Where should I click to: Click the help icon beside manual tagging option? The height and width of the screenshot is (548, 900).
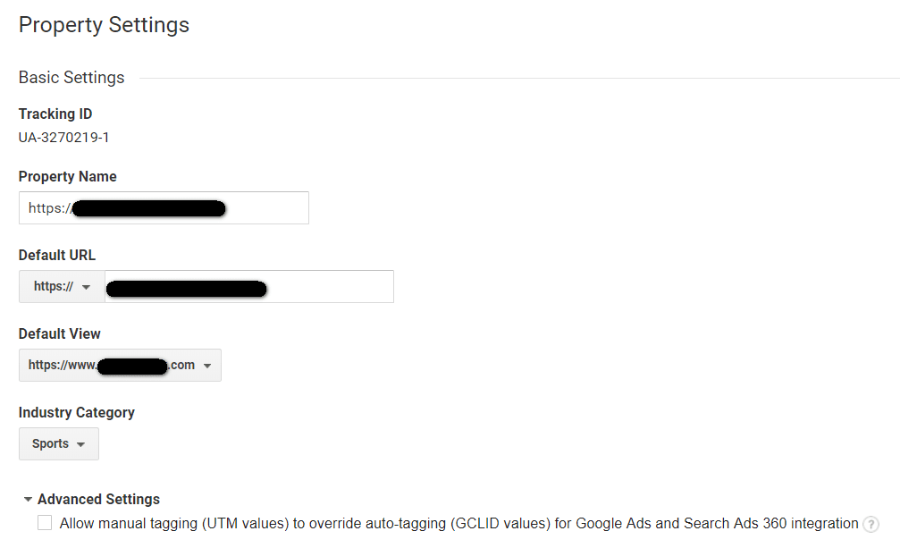click(x=871, y=524)
